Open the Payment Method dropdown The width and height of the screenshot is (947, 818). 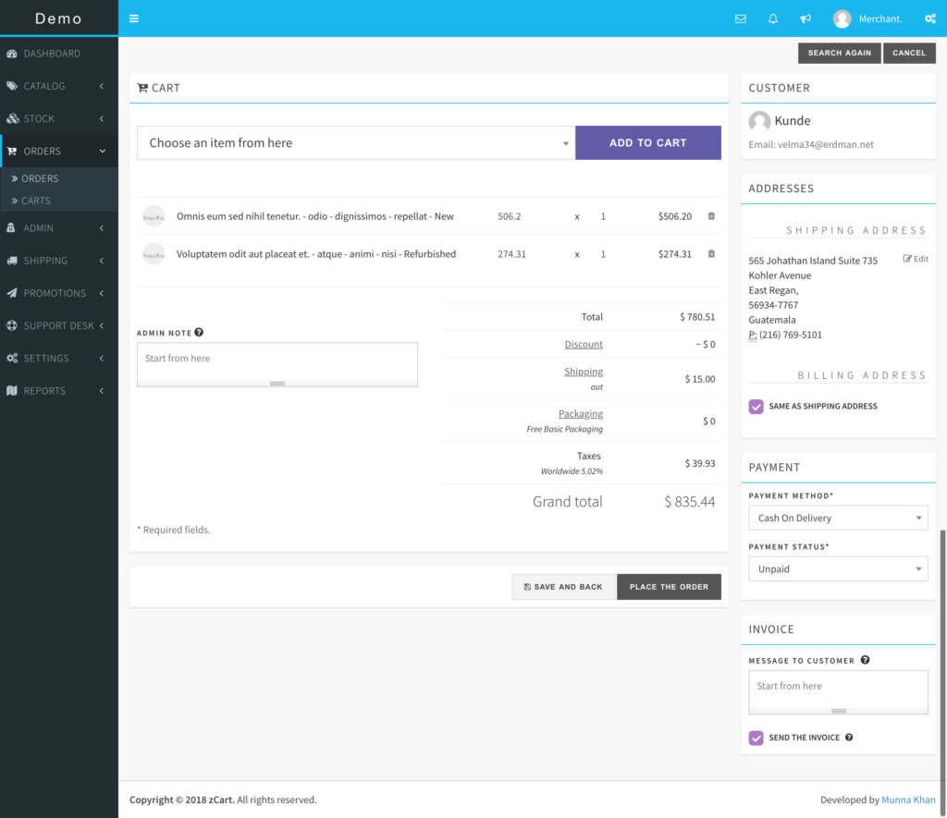tap(838, 519)
